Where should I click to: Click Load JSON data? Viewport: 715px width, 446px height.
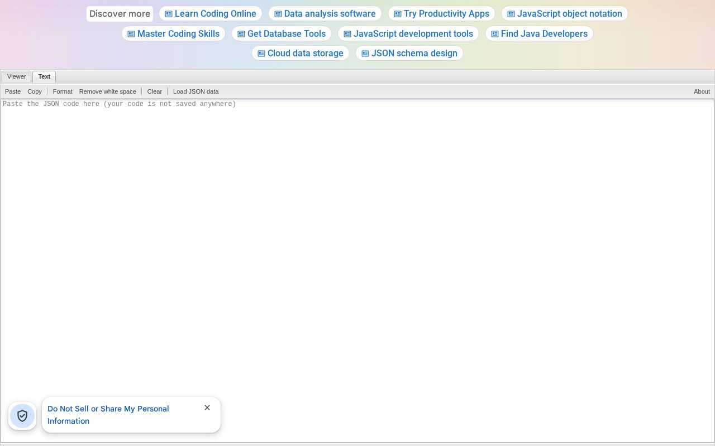pos(196,91)
